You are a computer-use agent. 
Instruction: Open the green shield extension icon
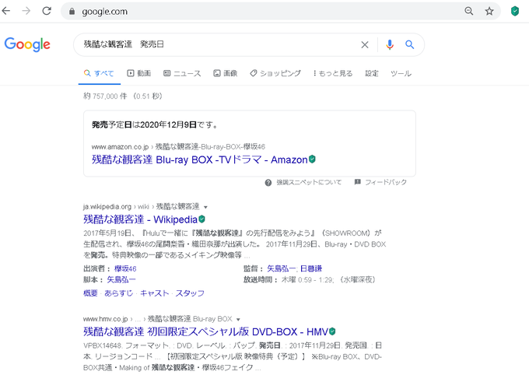515,11
